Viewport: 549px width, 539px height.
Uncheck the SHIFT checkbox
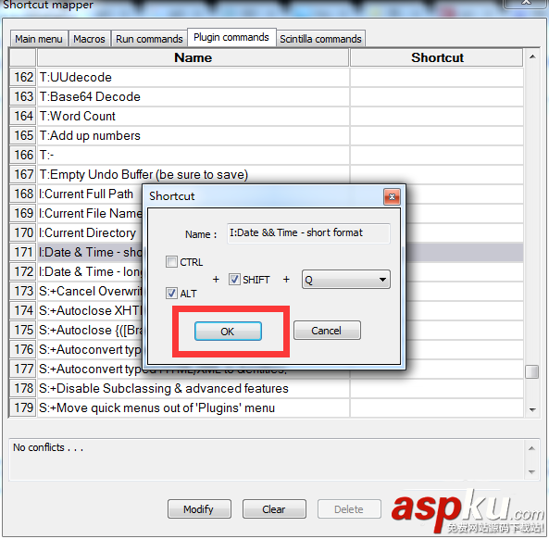click(234, 279)
